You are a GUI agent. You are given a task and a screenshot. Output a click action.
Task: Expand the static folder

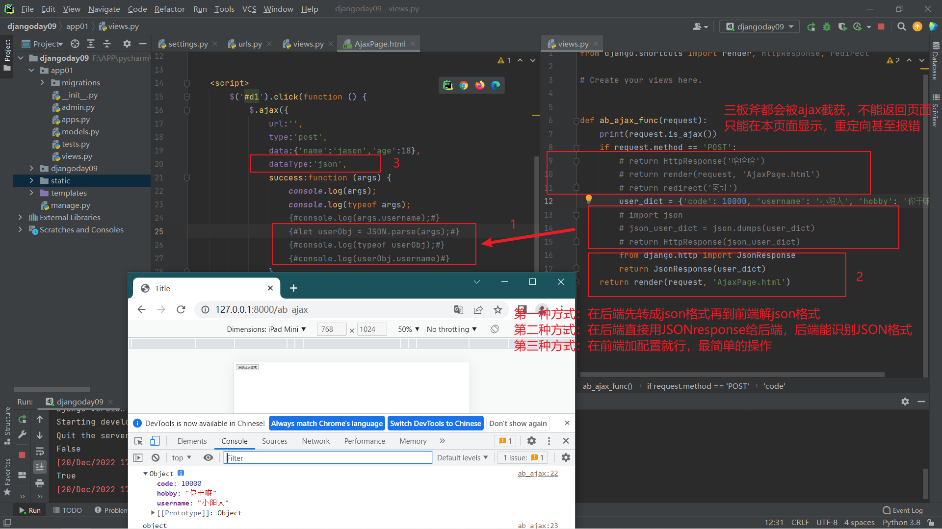point(31,180)
